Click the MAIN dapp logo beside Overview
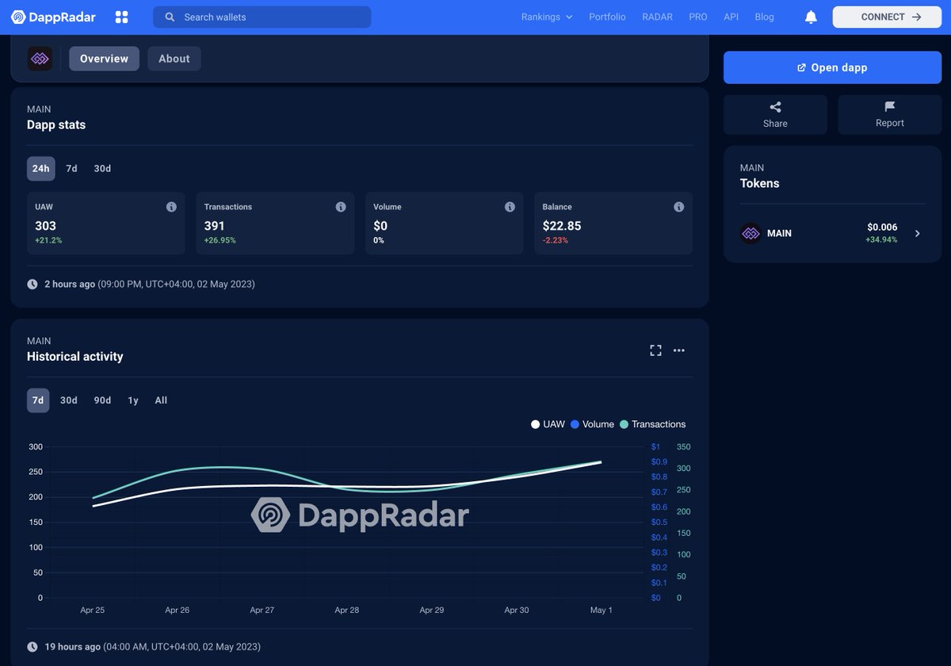The height and width of the screenshot is (666, 951). click(40, 59)
